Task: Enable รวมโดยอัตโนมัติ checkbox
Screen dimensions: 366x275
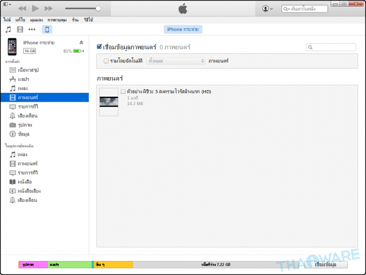Action: 106,61
